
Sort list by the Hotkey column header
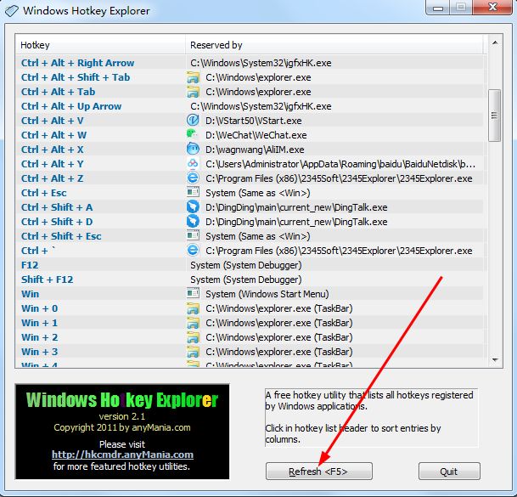(x=100, y=45)
